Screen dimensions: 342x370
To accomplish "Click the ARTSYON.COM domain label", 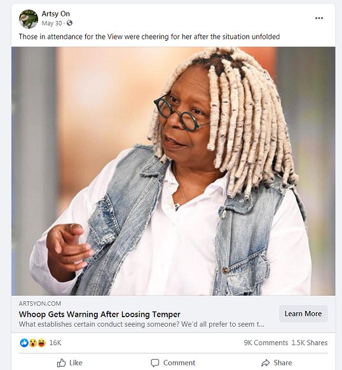I will 40,303.
